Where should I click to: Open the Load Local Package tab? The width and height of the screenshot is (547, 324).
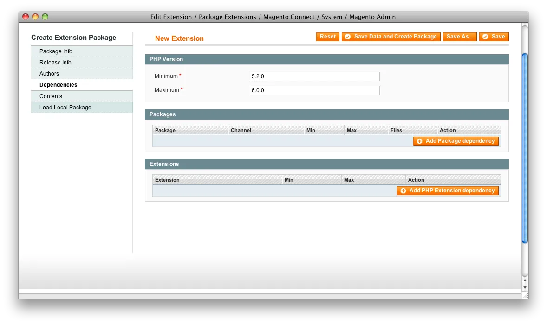coord(65,108)
